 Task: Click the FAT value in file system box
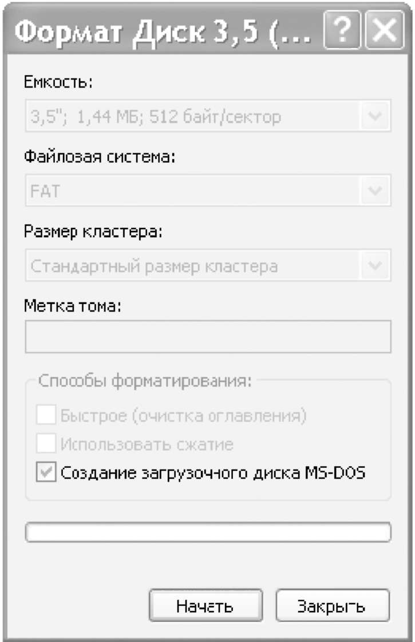click(45, 191)
